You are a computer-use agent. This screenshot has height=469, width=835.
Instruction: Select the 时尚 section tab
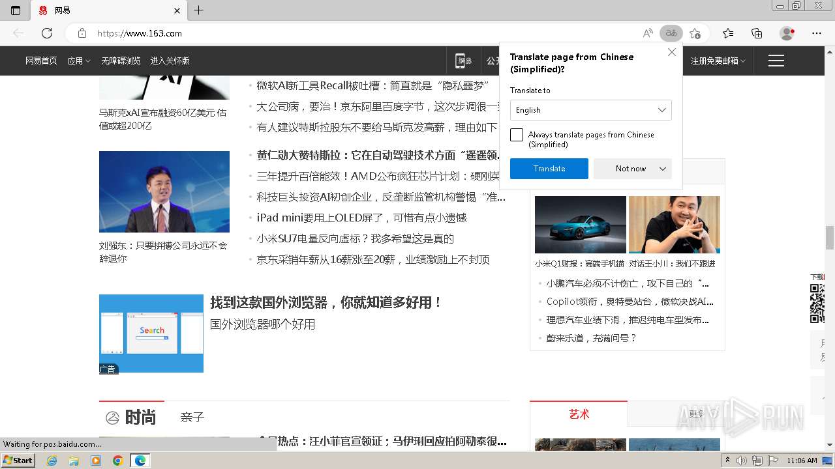pos(141,417)
